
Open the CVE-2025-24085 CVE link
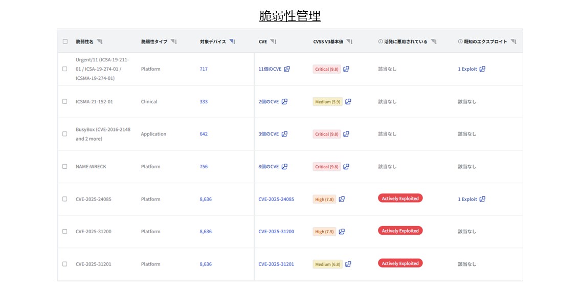276,199
